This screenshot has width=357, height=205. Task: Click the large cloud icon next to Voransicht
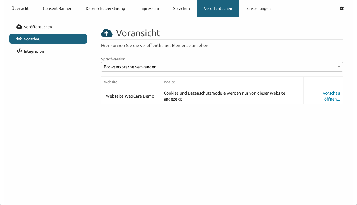pyautogui.click(x=107, y=33)
